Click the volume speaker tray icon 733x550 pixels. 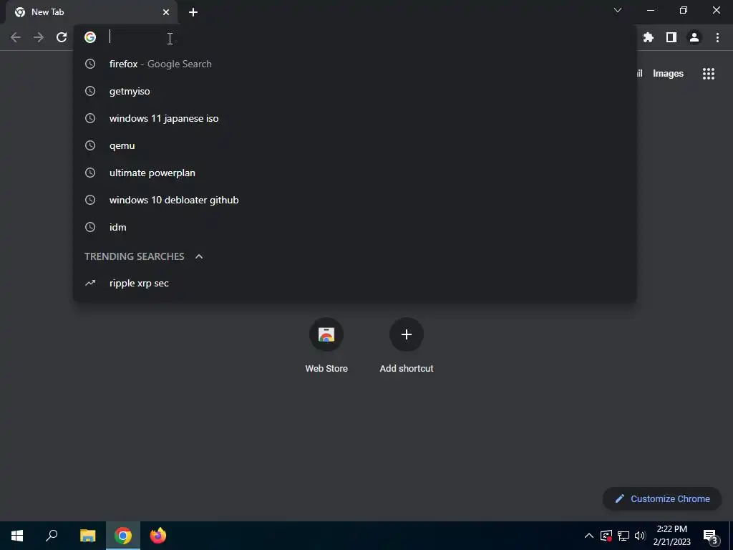tap(640, 536)
